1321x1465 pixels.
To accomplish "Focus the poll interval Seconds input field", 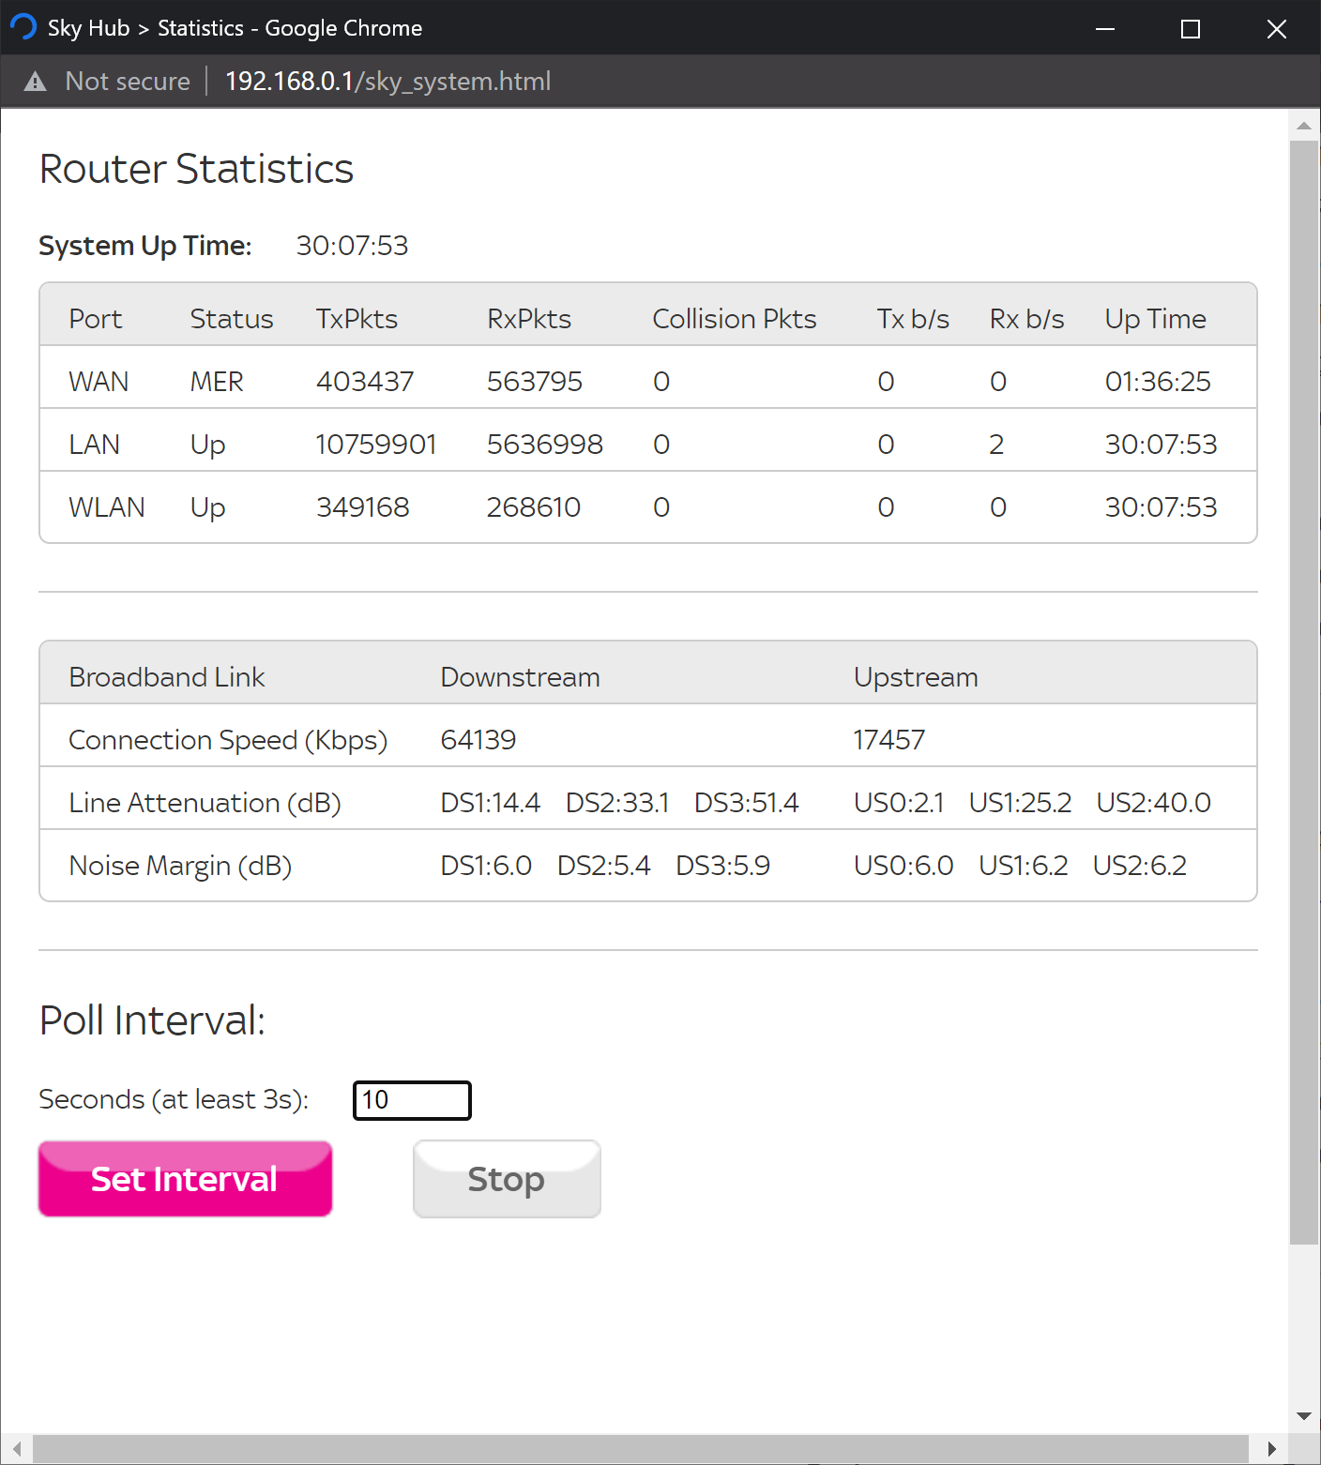I will point(412,1100).
